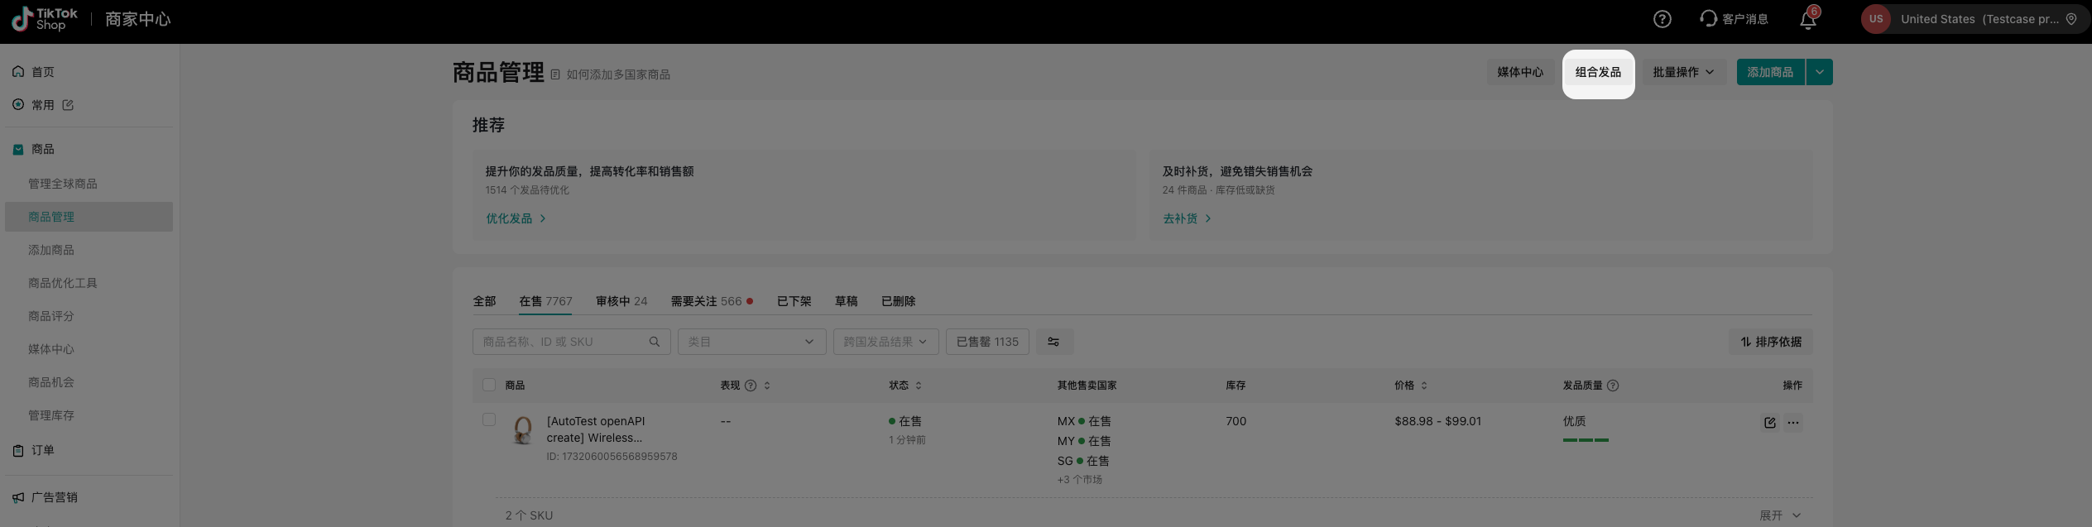Check the AutoTest Wireless product checkbox
The height and width of the screenshot is (527, 2092).
click(x=489, y=420)
